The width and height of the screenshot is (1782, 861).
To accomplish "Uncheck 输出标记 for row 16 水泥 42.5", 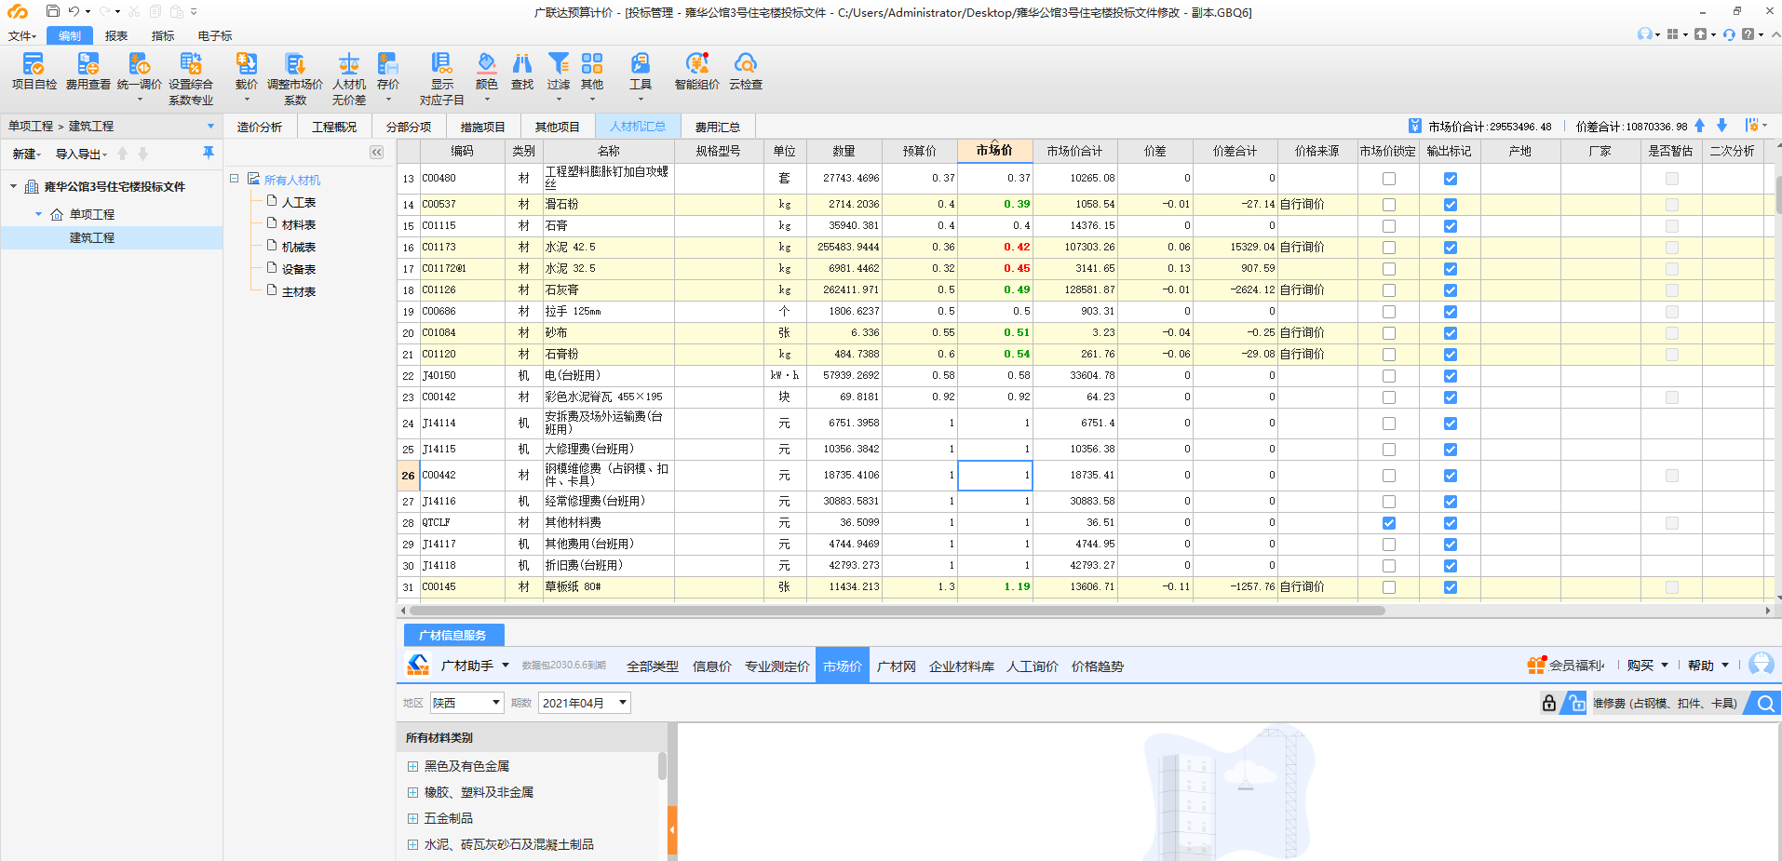I will tap(1450, 248).
